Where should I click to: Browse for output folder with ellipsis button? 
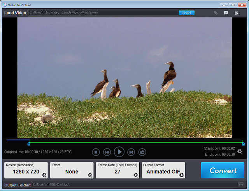pyautogui.click(x=241, y=185)
